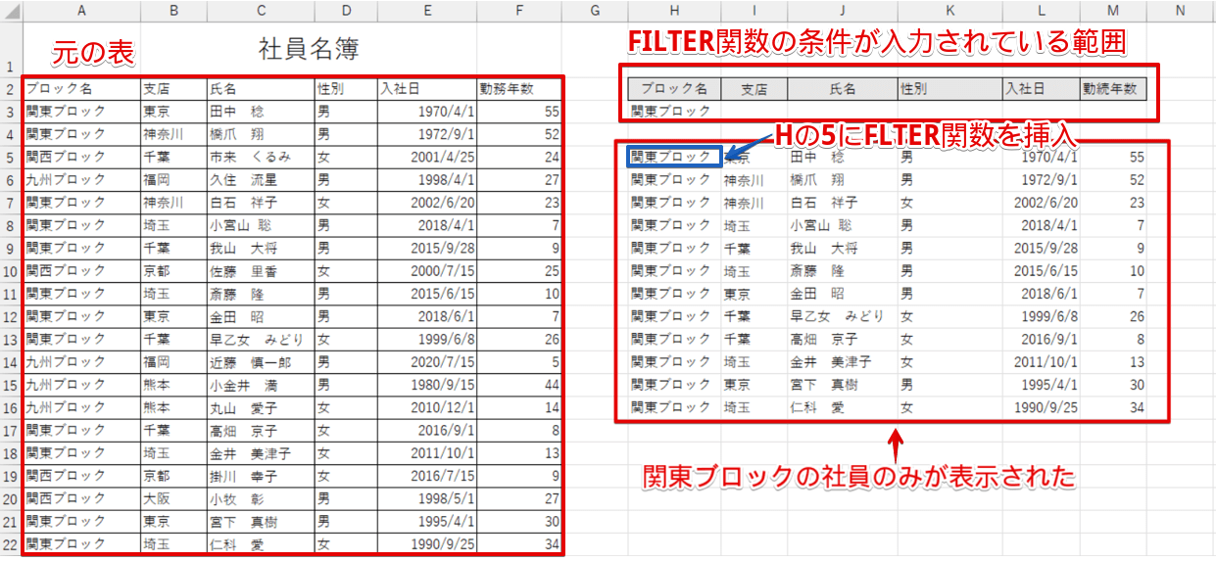Click the 近藤 慎一郎 name cell

[259, 362]
